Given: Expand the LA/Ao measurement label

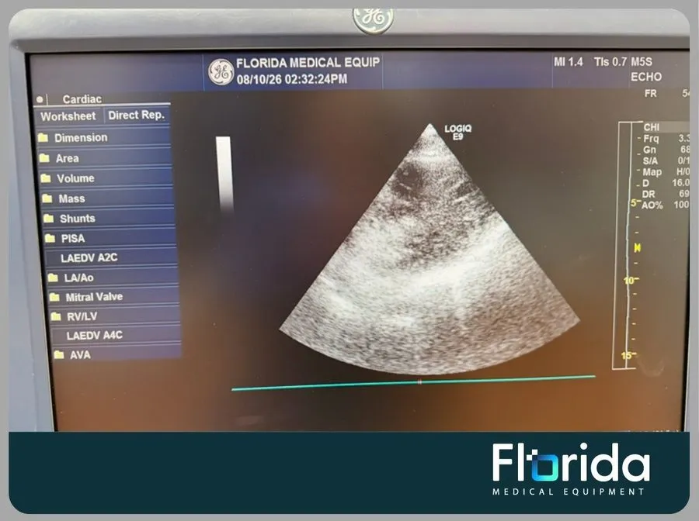Looking at the screenshot, I should (x=79, y=278).
